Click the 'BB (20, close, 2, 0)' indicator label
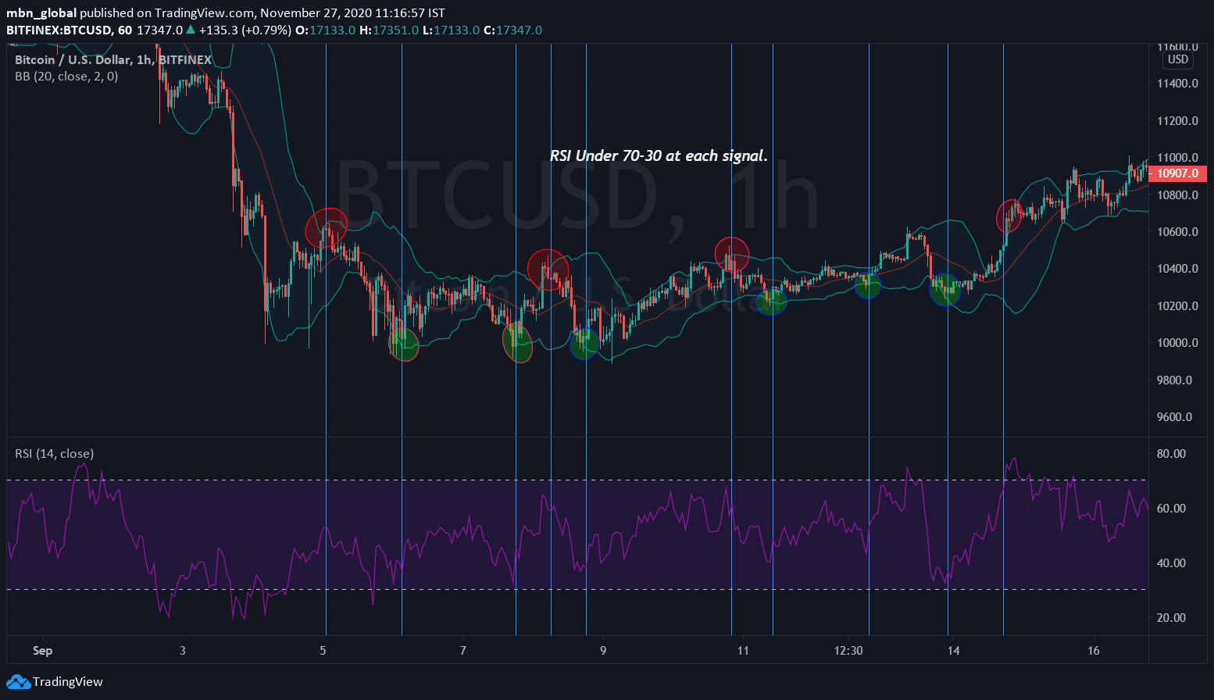 coord(66,77)
